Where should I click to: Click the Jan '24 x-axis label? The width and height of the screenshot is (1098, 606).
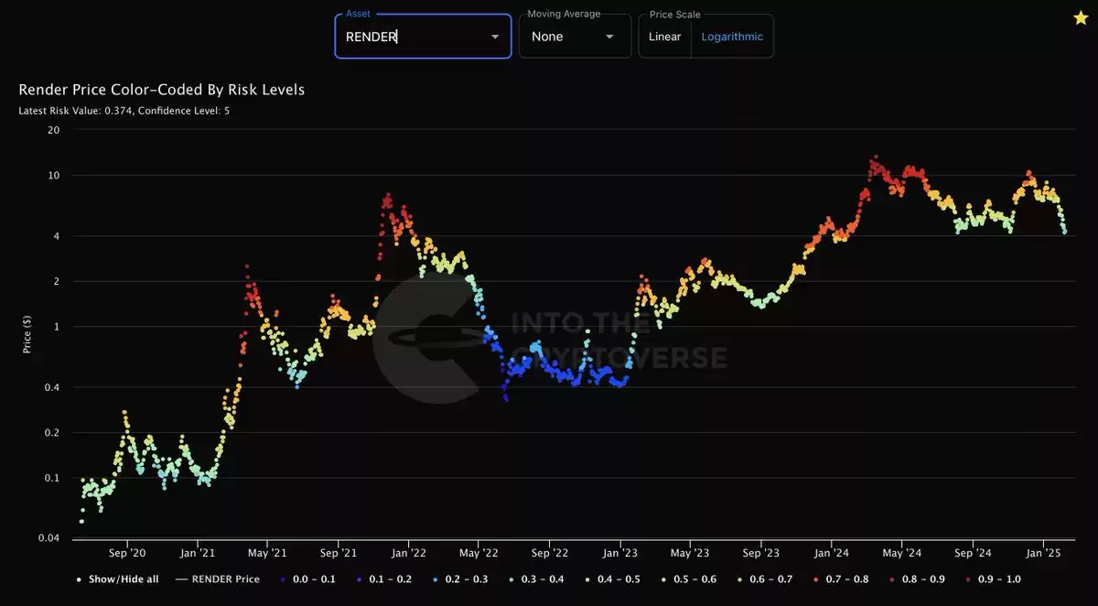click(x=832, y=553)
